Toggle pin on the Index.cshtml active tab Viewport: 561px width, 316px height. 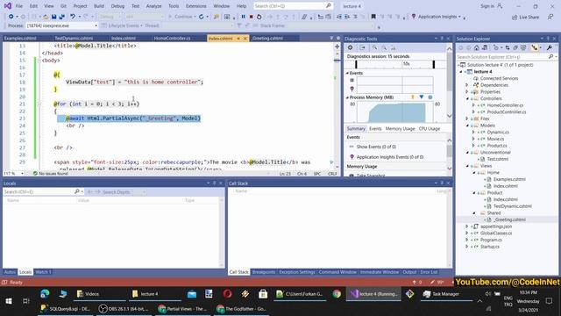click(238, 39)
